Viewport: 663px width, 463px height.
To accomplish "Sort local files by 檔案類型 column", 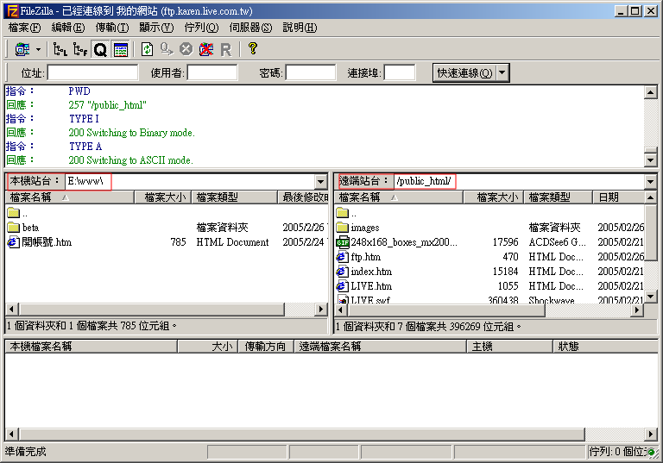I will [234, 197].
